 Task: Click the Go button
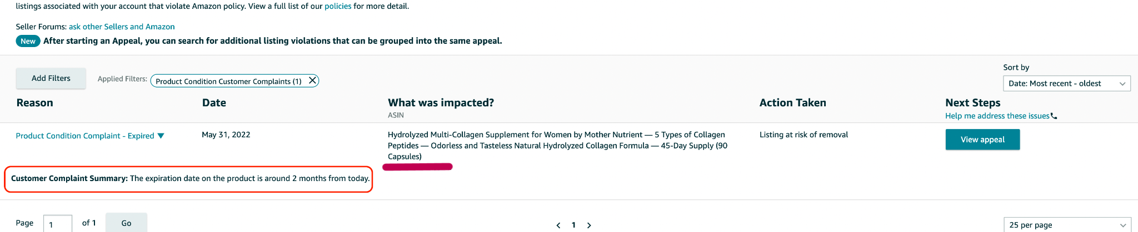click(x=126, y=223)
